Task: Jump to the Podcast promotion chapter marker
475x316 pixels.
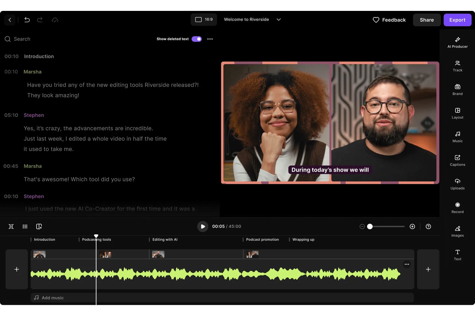Action: click(262, 239)
